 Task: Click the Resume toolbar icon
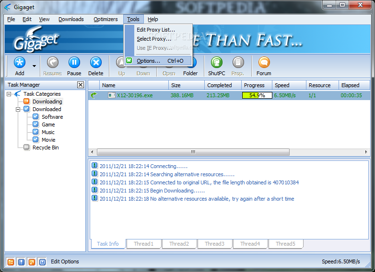[53, 63]
